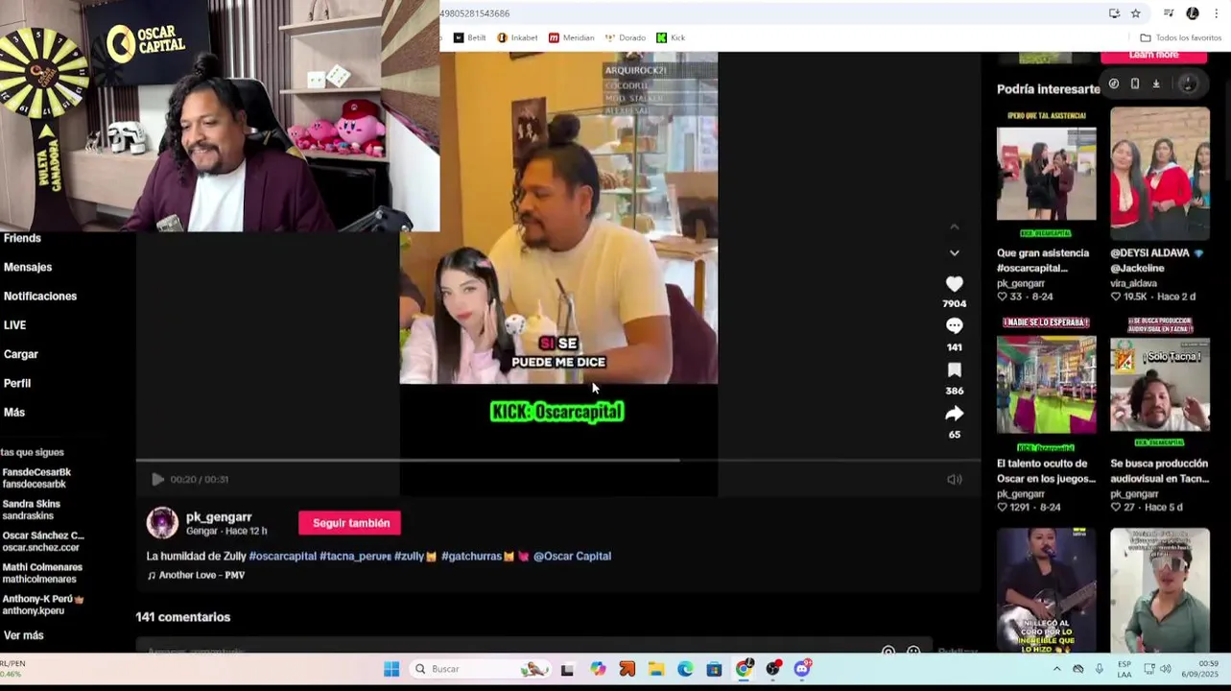
Task: Open the pk_gengarr username link
Action: (219, 517)
